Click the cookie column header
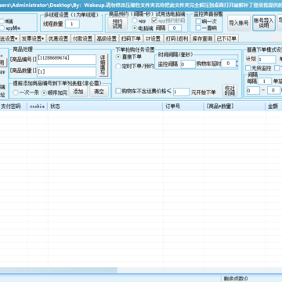Image resolution: width=282 pixels, height=282 pixels. pos(38,107)
